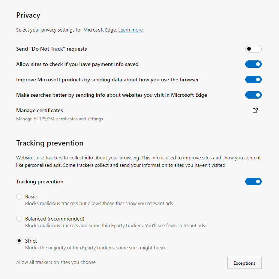Click the Send "Do Not Track" requests label
279x279 pixels.
[51, 49]
